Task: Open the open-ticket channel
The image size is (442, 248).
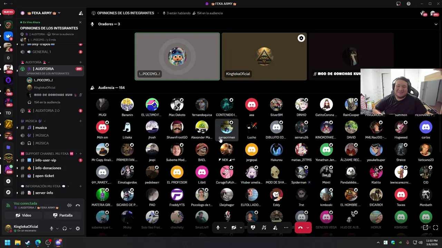Action: point(51,176)
